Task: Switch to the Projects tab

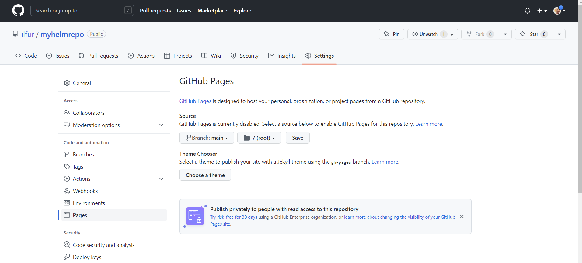Action: pos(178,56)
